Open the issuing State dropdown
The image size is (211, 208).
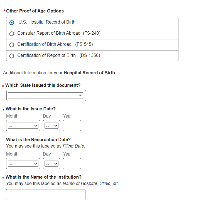[46, 95]
